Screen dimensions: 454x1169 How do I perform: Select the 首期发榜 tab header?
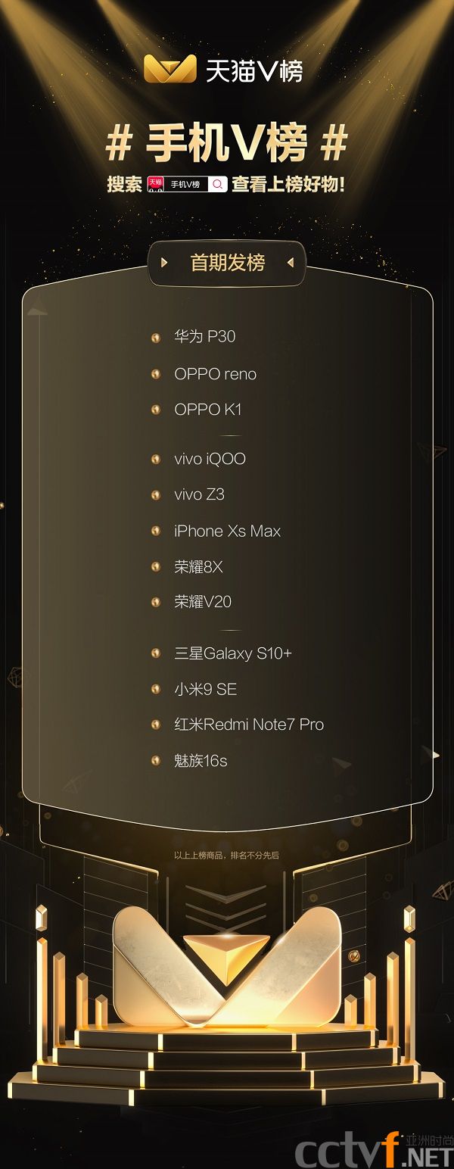coord(227,263)
